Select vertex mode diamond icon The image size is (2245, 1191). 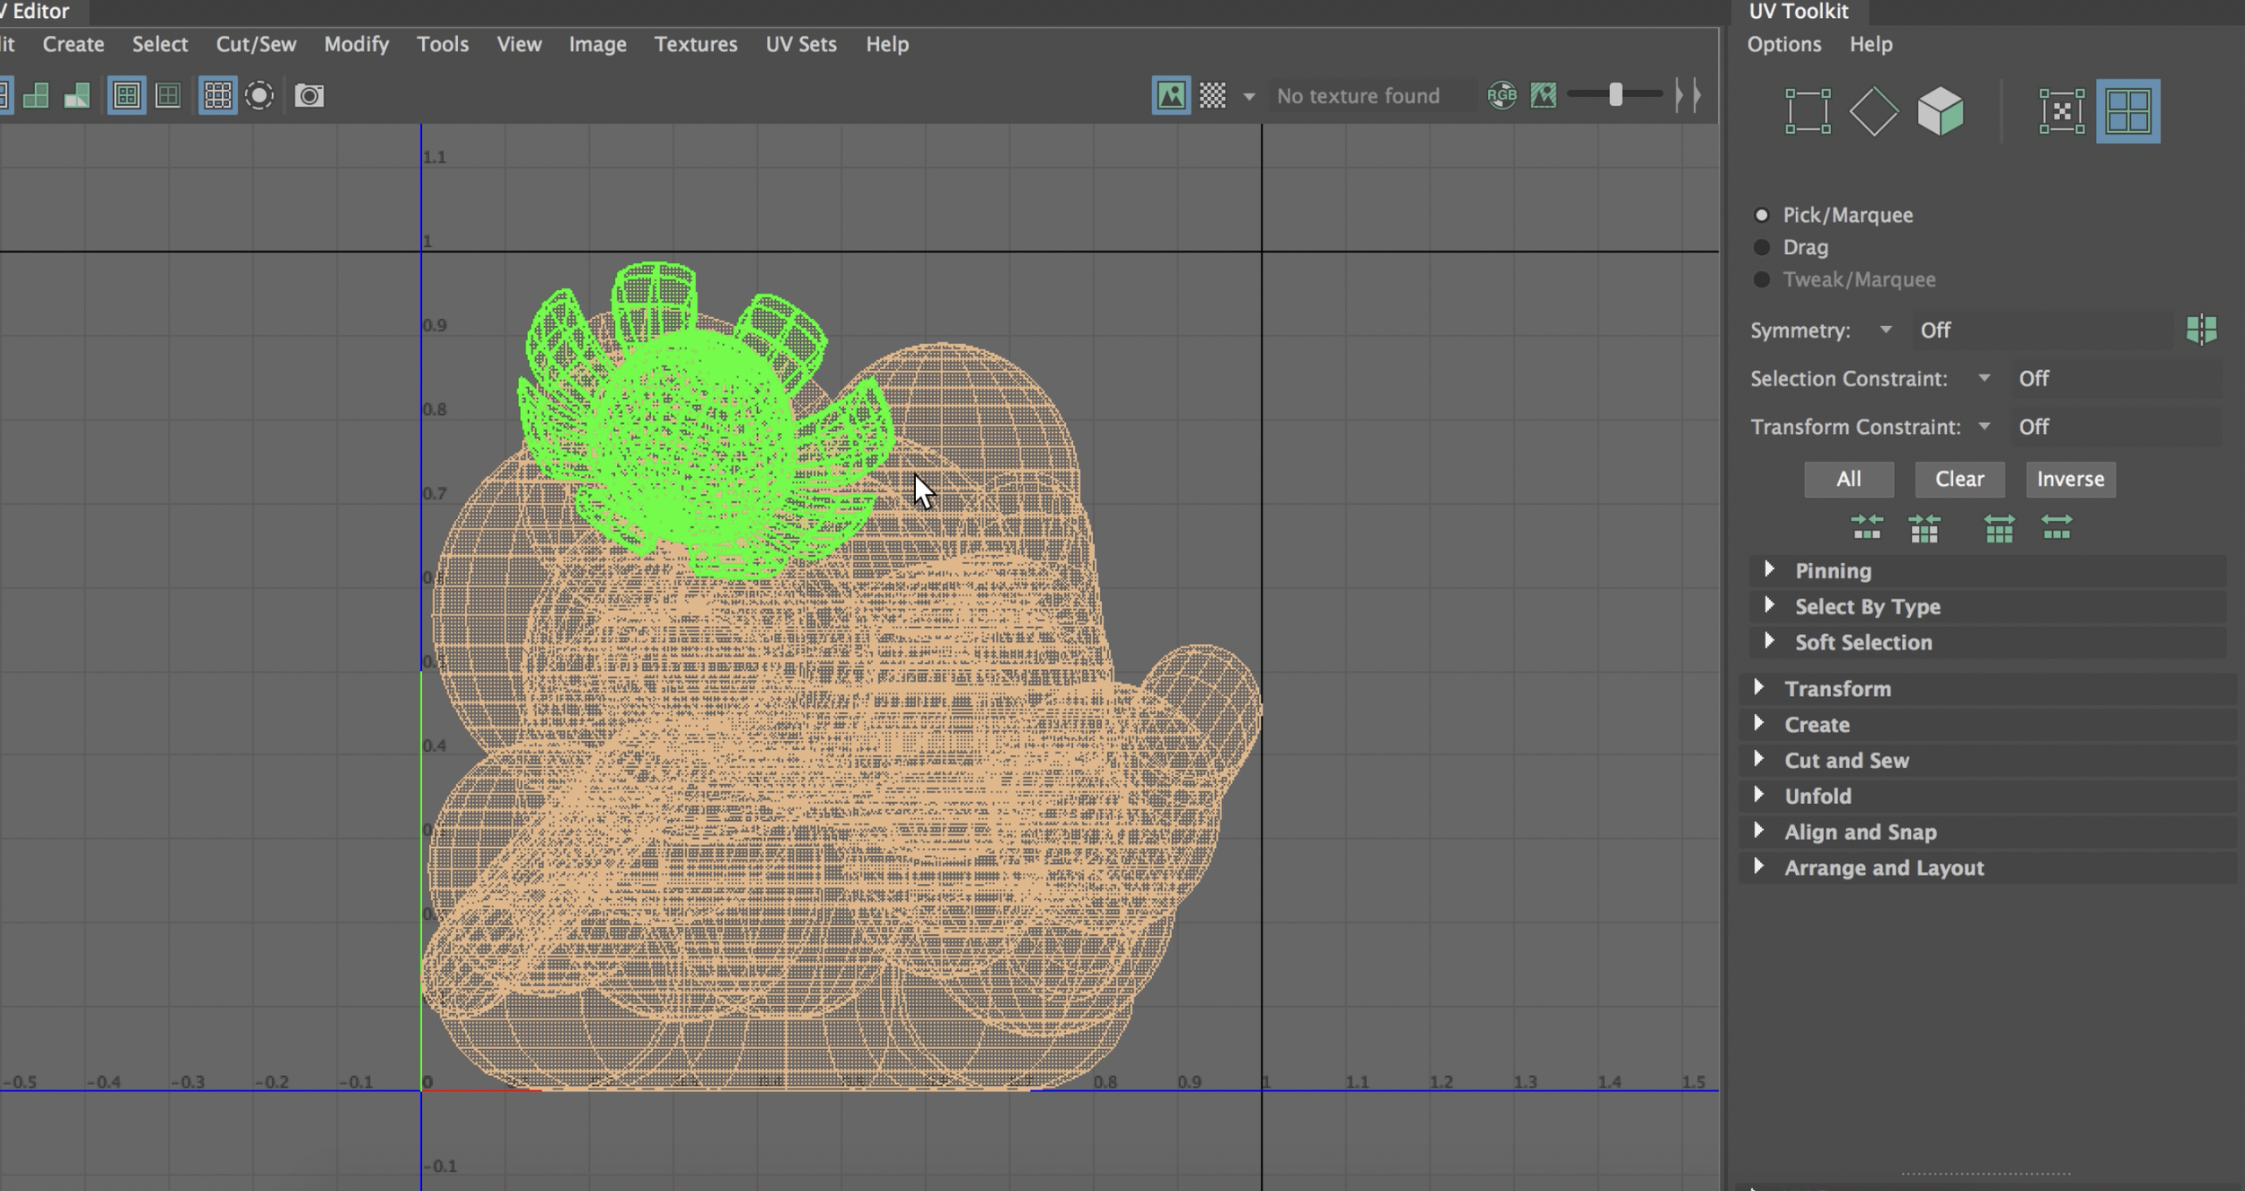(x=1873, y=111)
